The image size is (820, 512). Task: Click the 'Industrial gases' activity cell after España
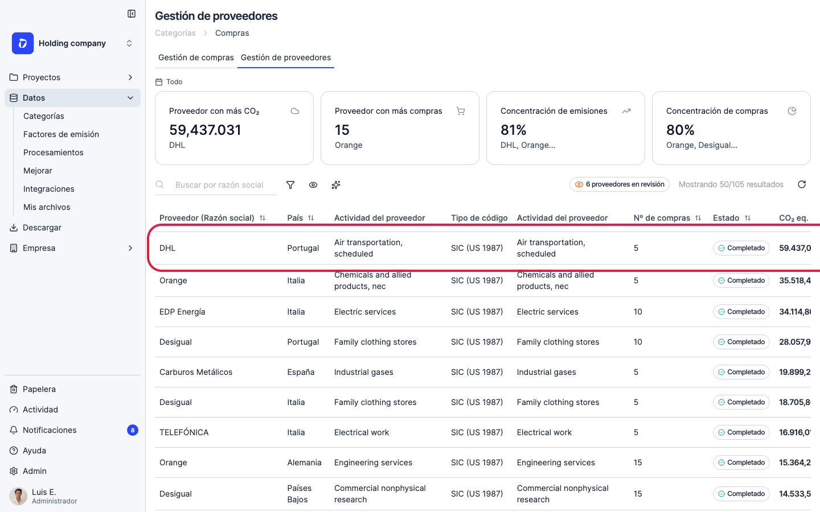[364, 372]
